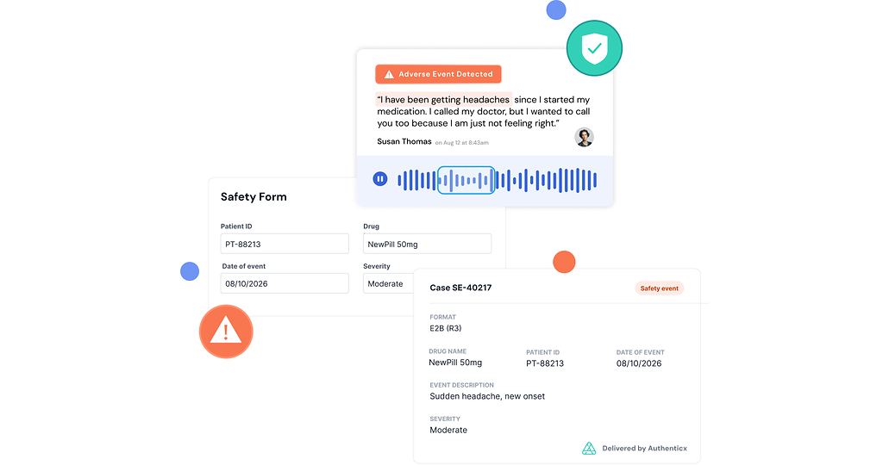
Task: Click the Patient ID field with PT-88213
Action: click(x=285, y=244)
